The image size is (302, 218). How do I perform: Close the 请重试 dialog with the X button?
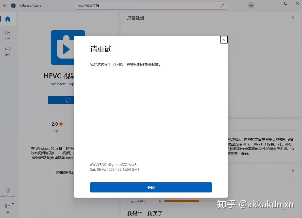click(224, 40)
